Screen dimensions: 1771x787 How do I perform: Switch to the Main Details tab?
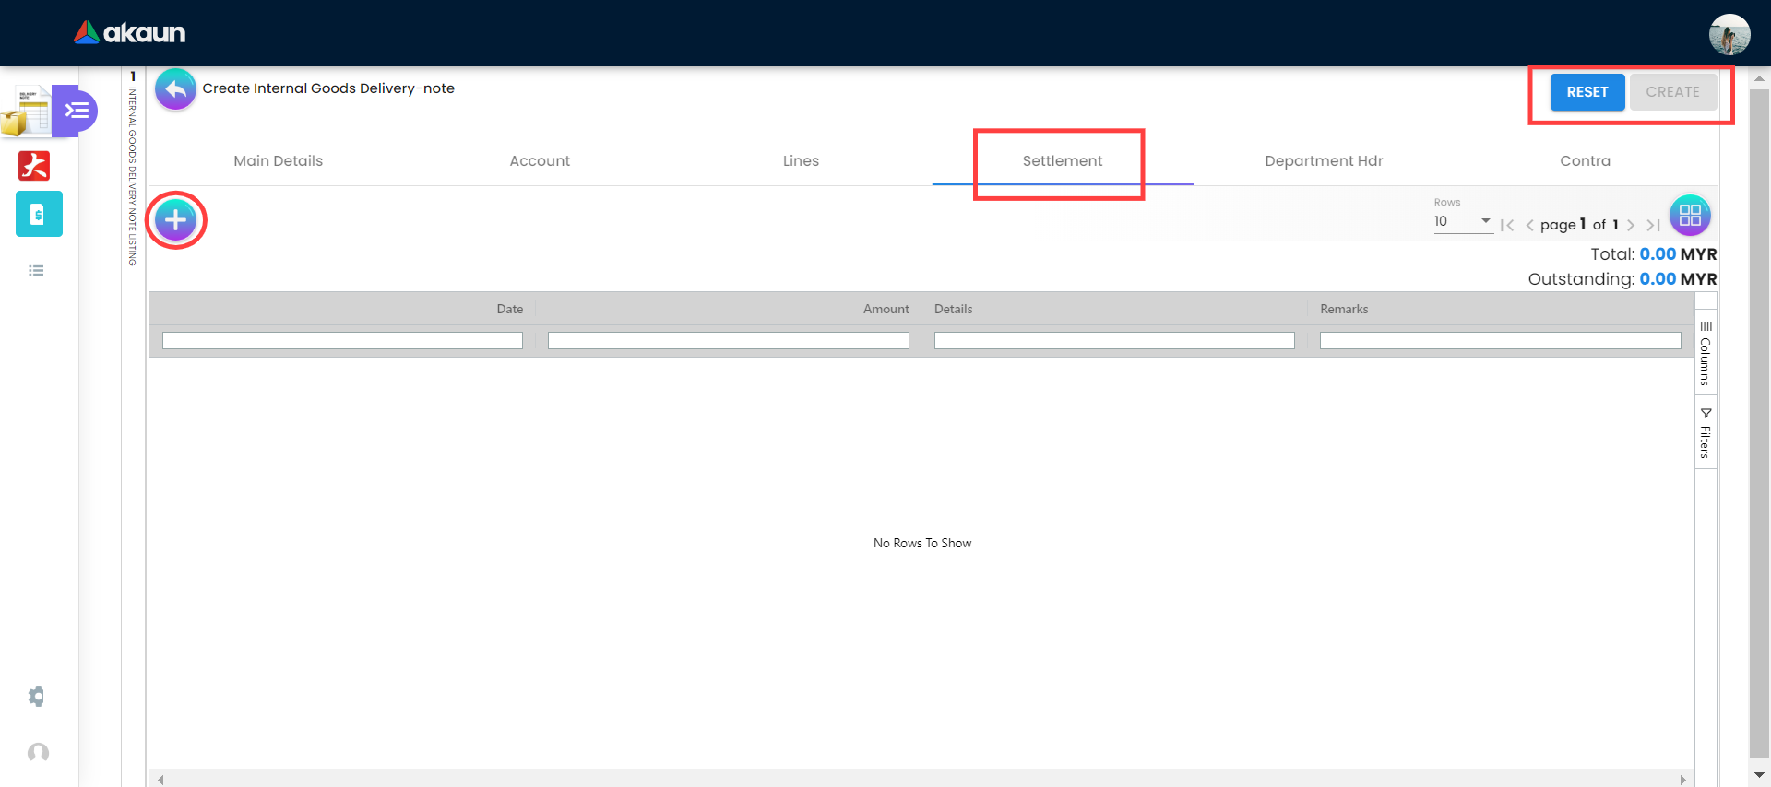tap(279, 160)
